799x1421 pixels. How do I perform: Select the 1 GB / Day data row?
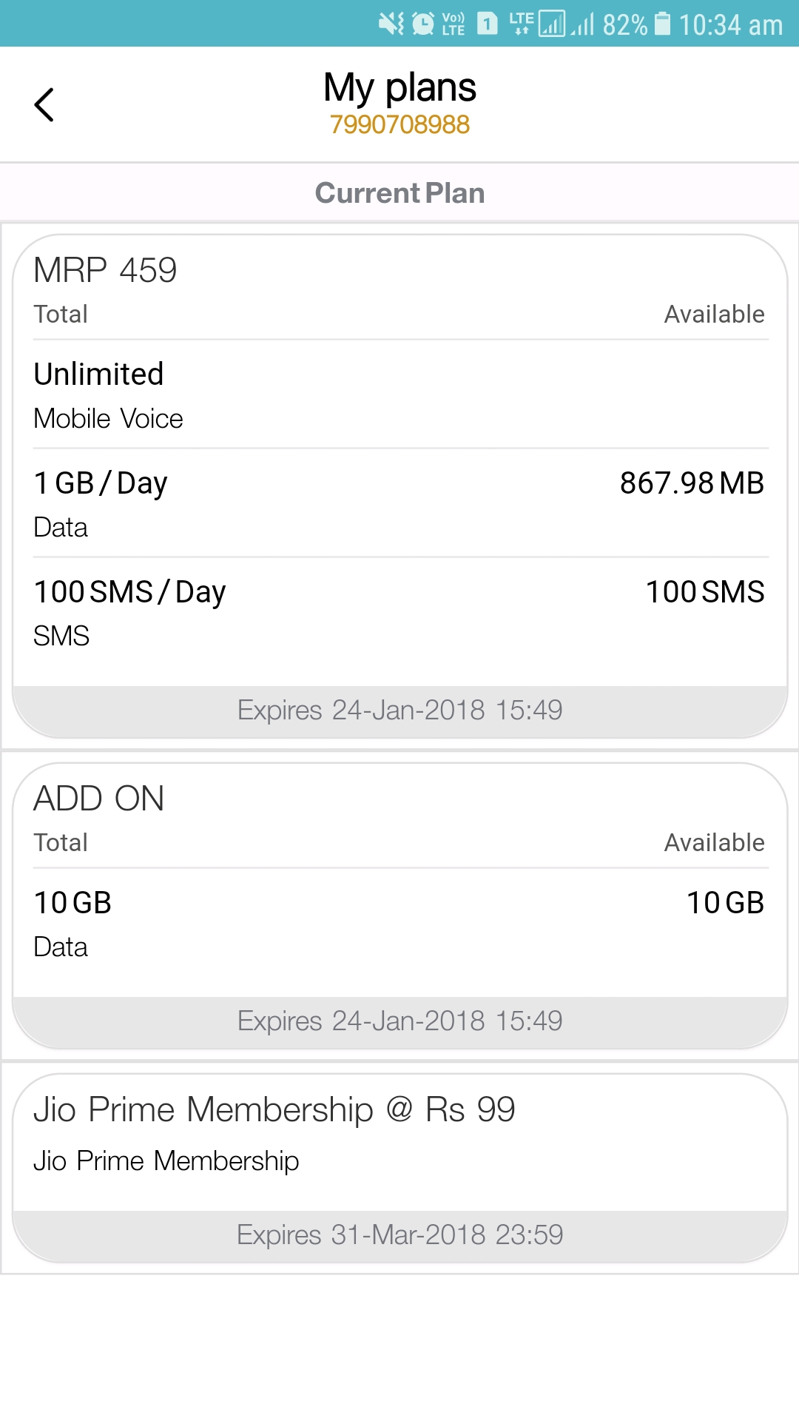pos(400,503)
